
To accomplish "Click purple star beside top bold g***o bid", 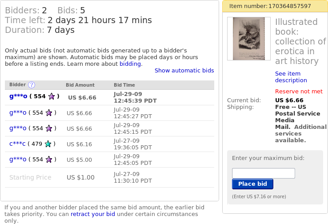I will coord(52,96).
